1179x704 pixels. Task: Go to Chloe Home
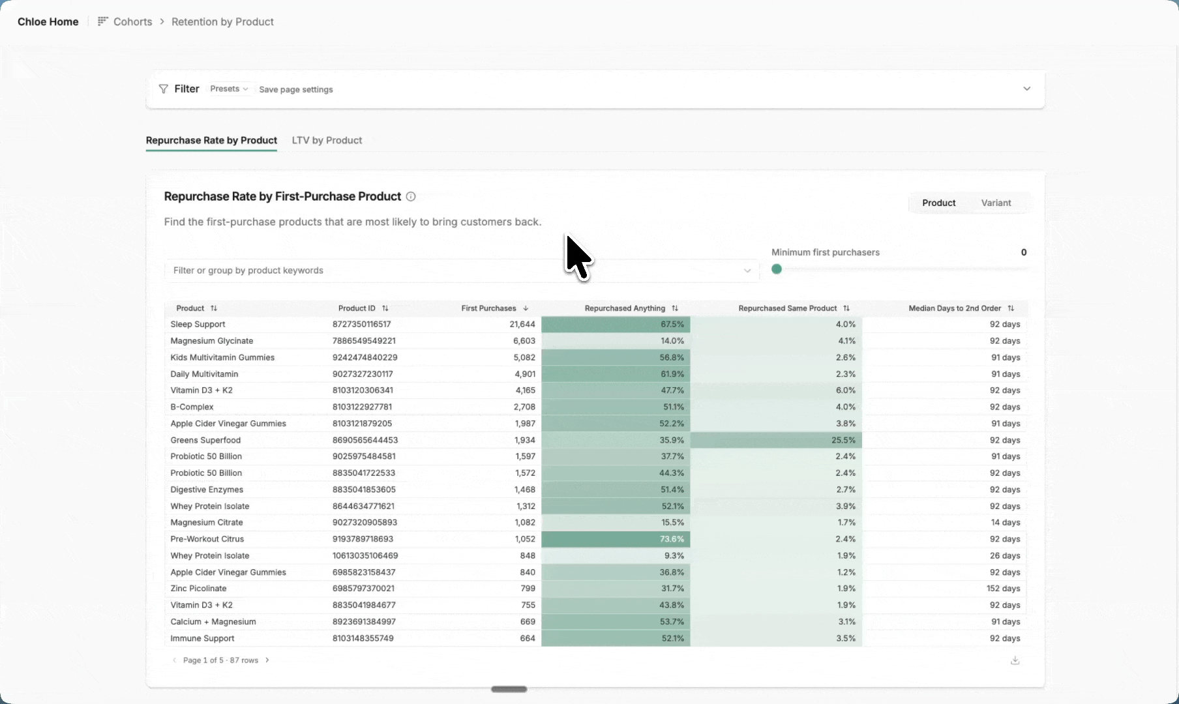click(x=48, y=22)
